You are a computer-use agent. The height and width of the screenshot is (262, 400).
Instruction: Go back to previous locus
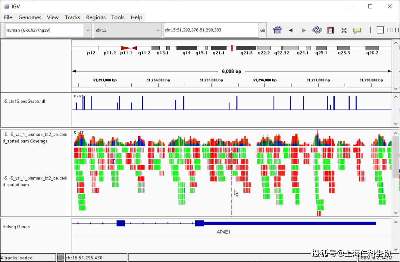click(x=291, y=30)
